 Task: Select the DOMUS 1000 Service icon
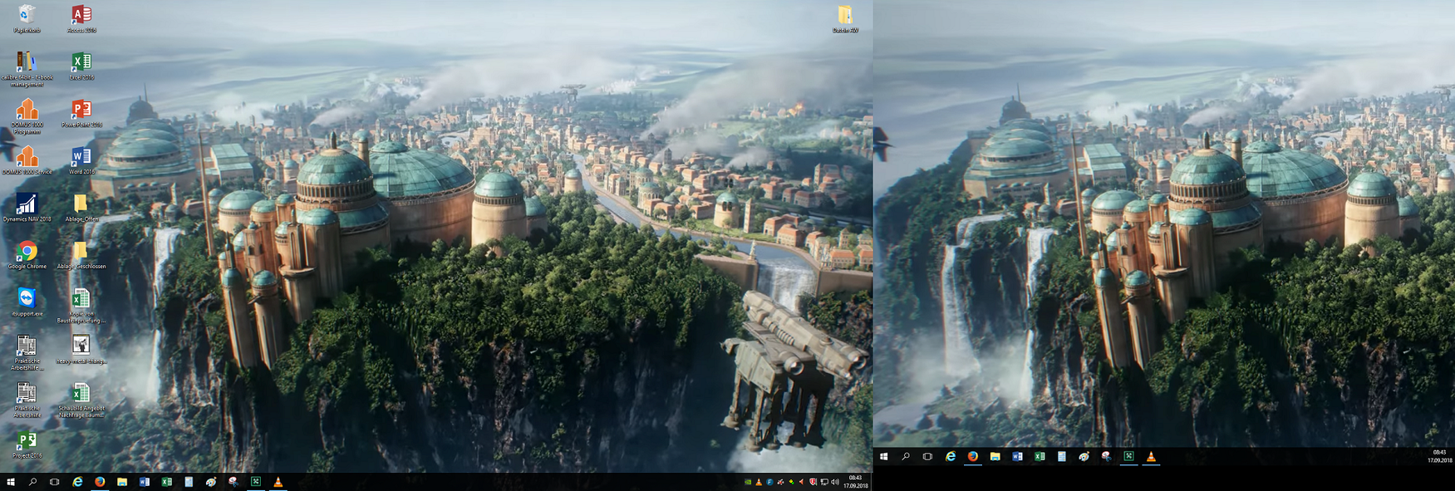tap(27, 157)
